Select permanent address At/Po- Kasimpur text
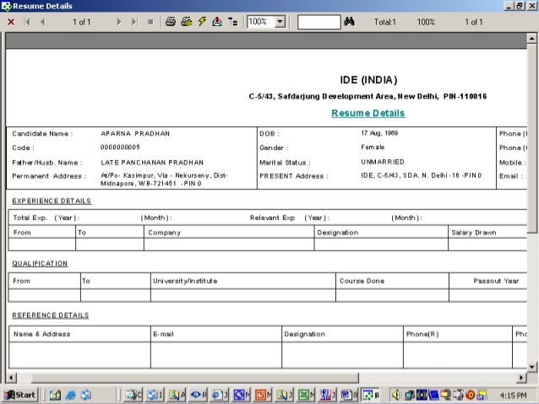 (164, 180)
